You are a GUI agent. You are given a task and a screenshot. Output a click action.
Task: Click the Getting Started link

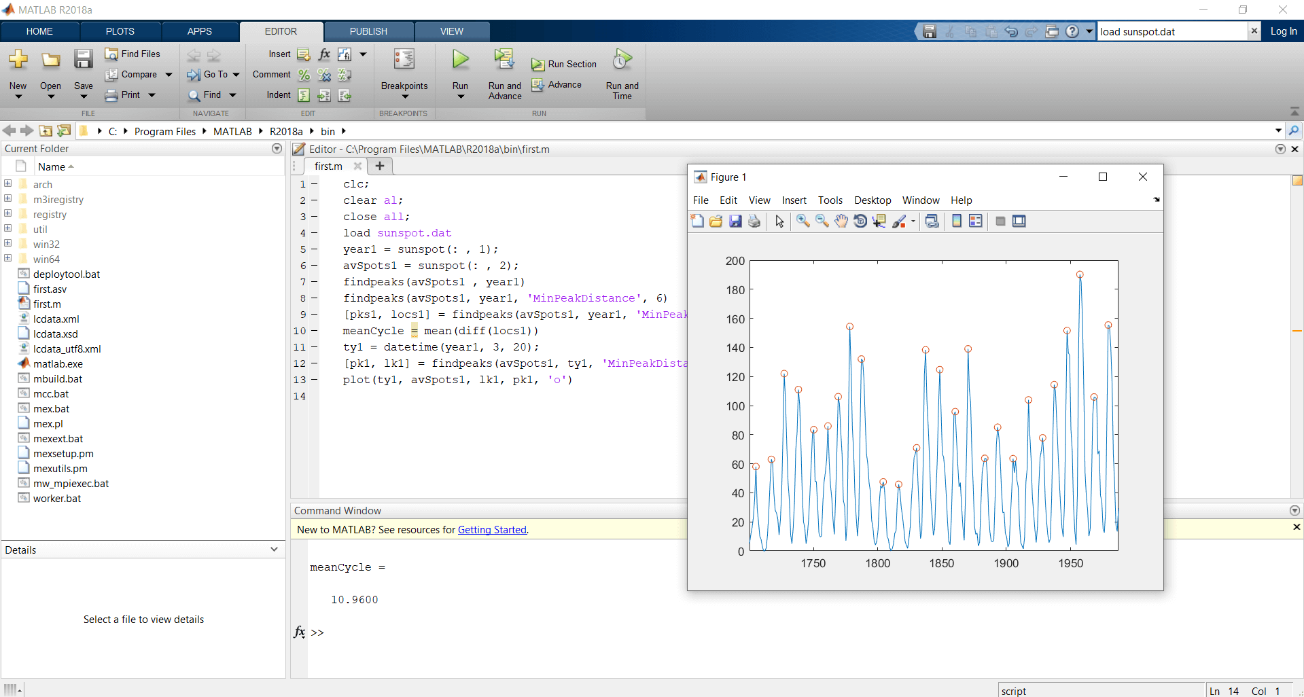[492, 530]
